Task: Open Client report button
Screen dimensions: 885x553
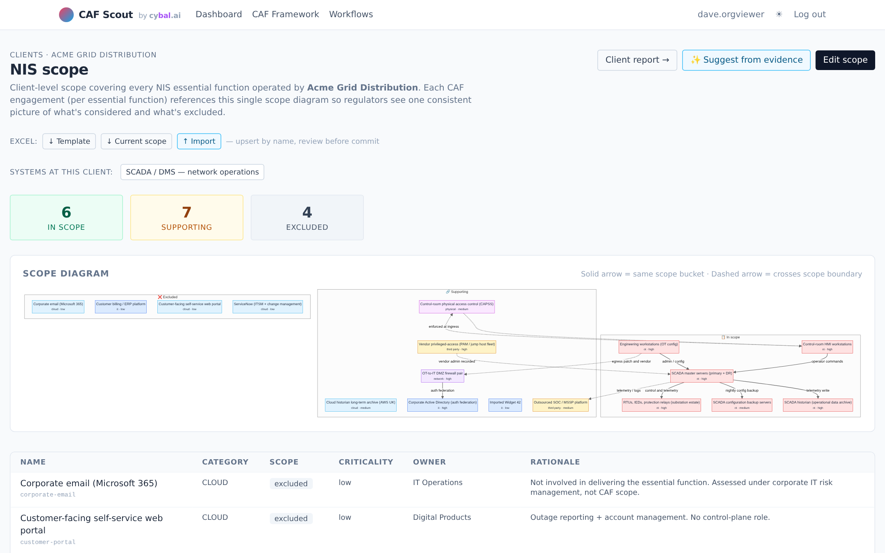Action: [x=637, y=60]
